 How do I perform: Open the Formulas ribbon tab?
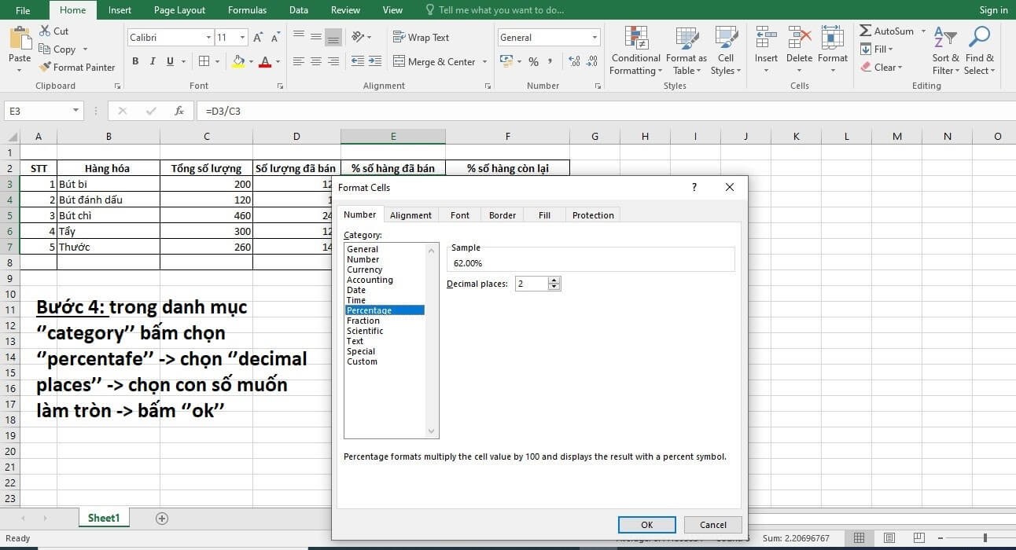tap(247, 10)
